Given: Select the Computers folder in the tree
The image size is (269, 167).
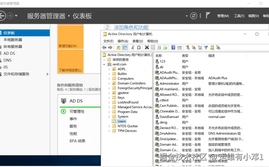Looking at the screenshot, I should pyautogui.click(x=126, y=79).
